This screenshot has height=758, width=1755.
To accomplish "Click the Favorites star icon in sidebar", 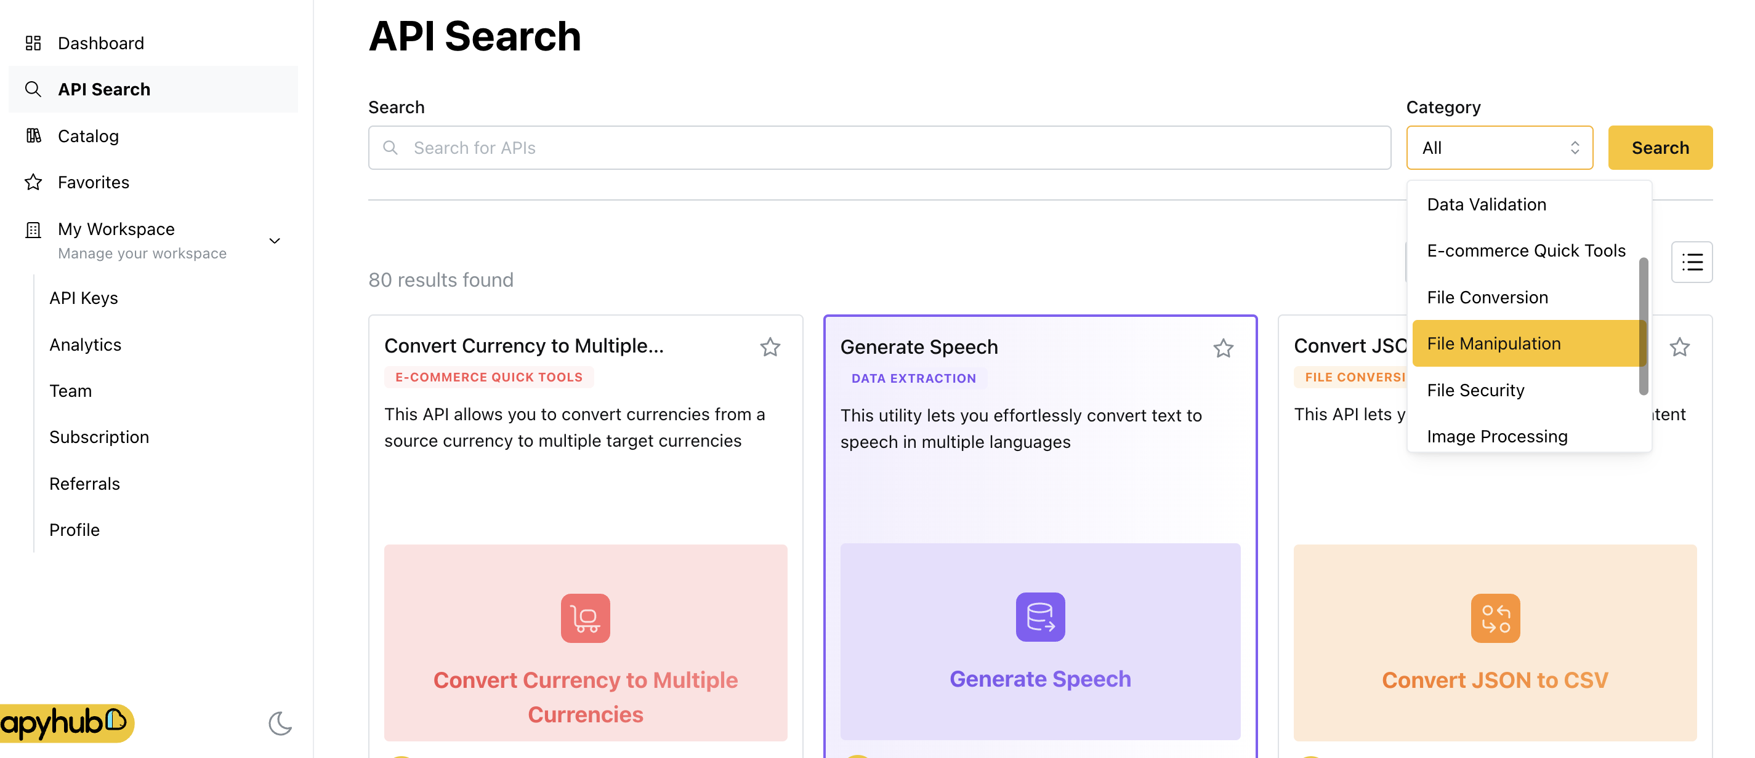I will (x=33, y=182).
